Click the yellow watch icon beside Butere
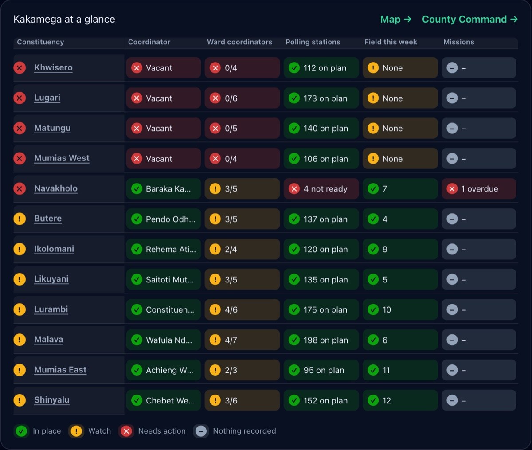The width and height of the screenshot is (532, 450). pyautogui.click(x=20, y=219)
